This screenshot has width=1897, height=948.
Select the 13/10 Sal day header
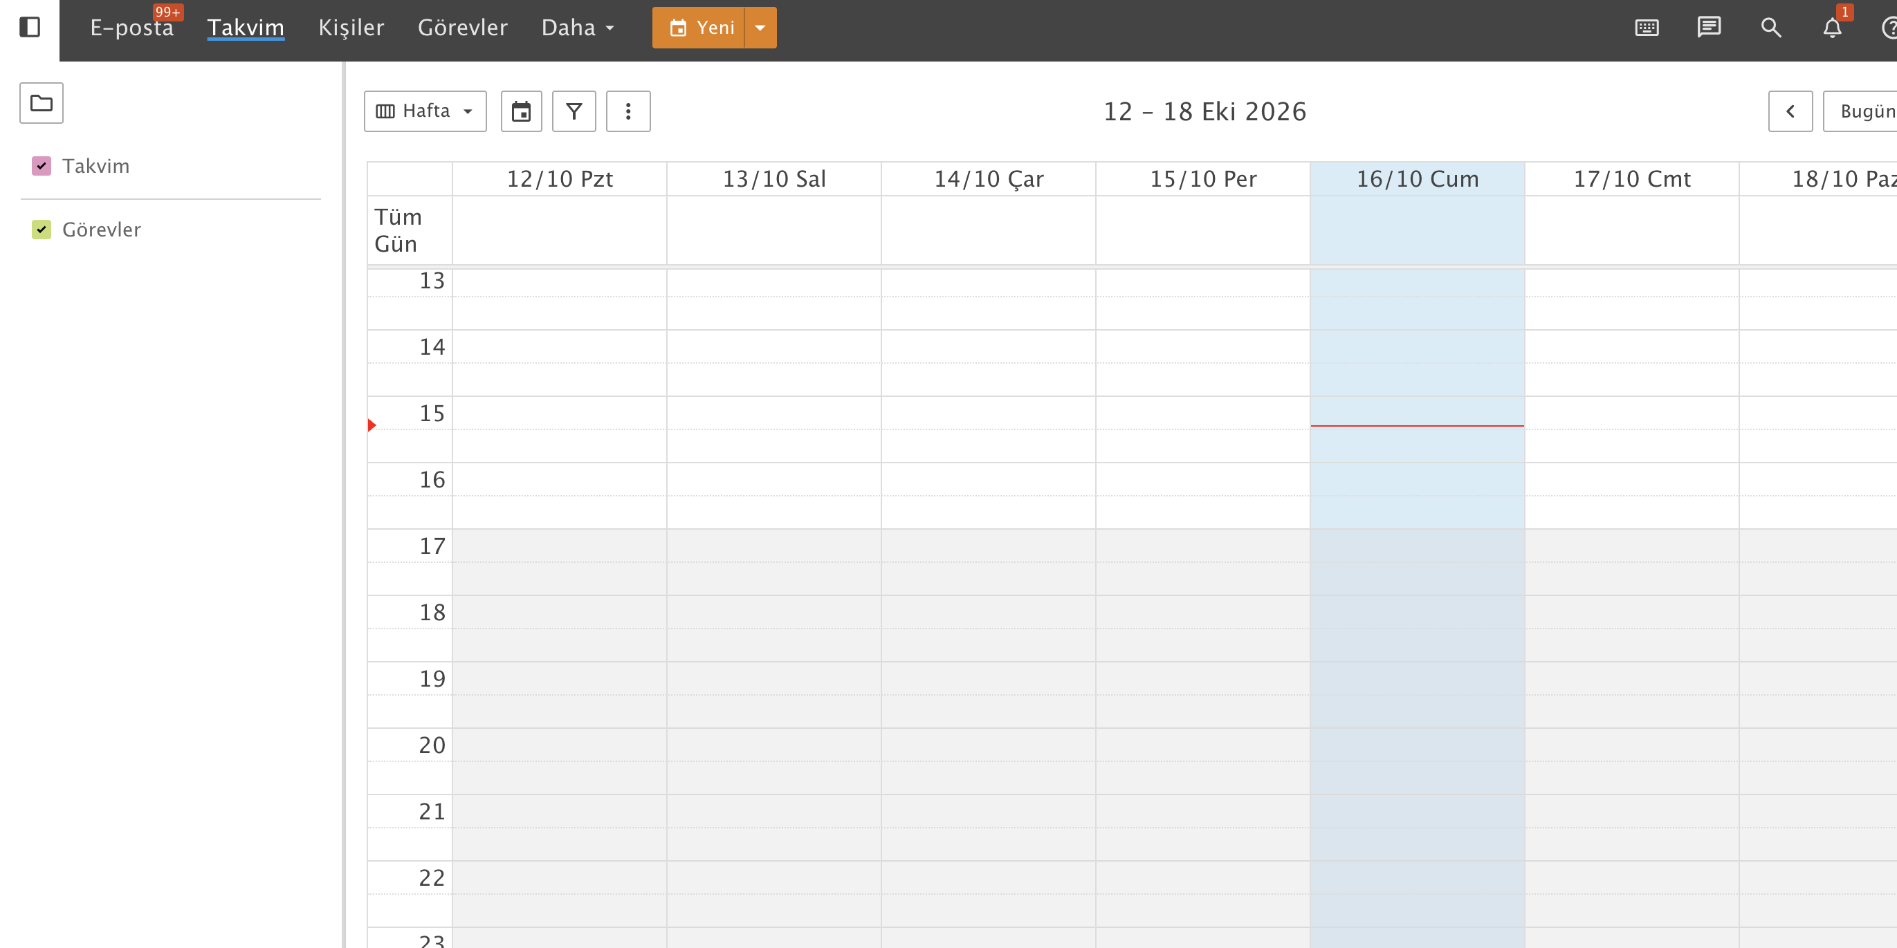[x=774, y=179]
